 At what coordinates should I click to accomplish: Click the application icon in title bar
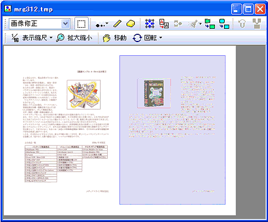coord(8,9)
